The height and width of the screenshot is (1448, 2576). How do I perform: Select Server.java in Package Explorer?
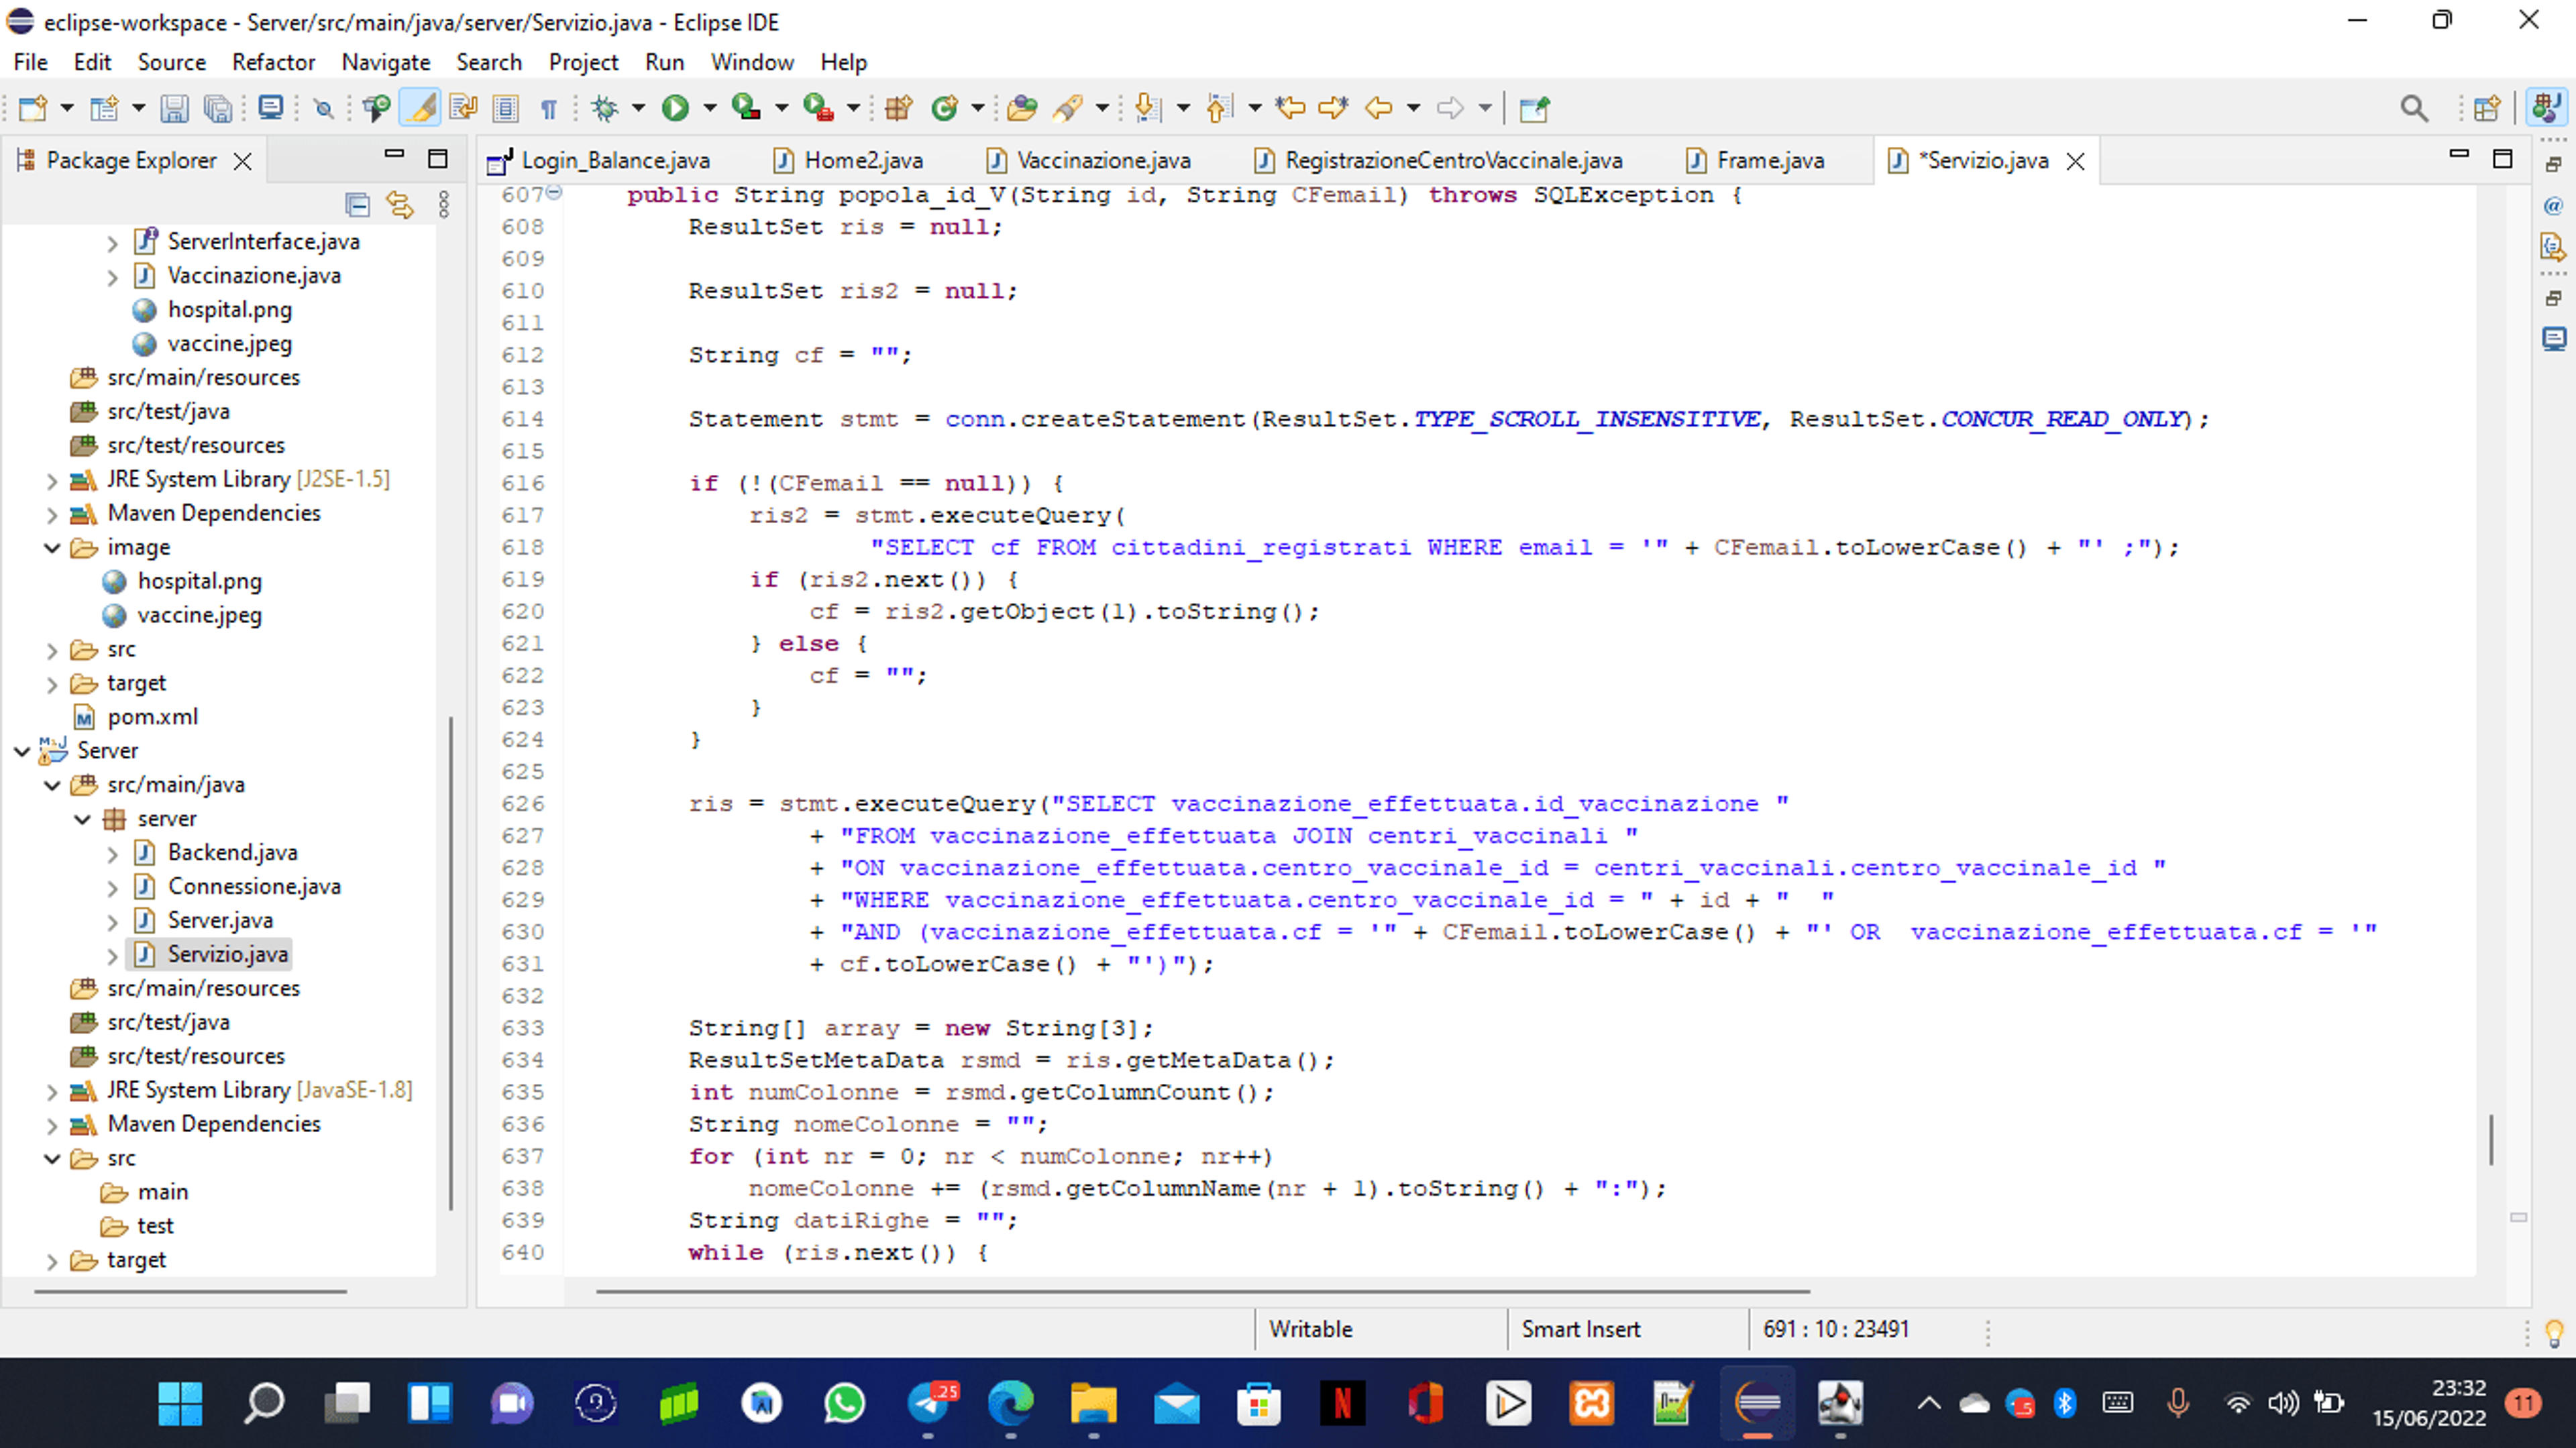pos(220,921)
